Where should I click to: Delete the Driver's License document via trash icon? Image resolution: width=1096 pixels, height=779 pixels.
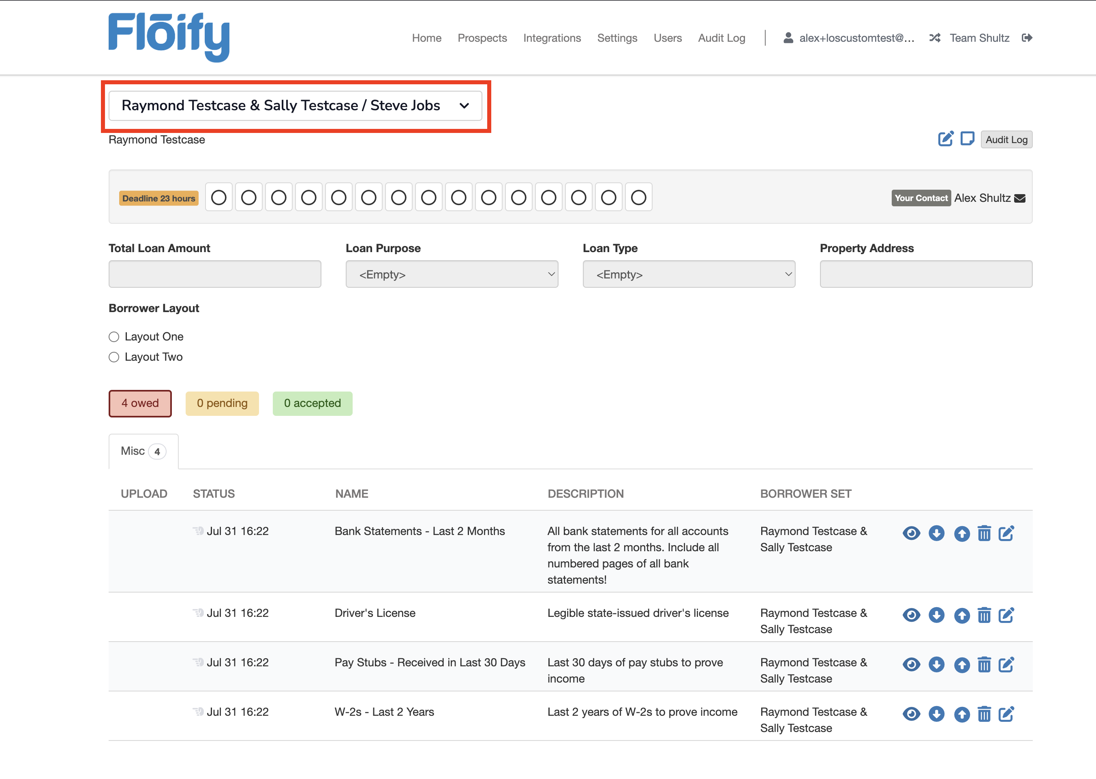click(984, 615)
